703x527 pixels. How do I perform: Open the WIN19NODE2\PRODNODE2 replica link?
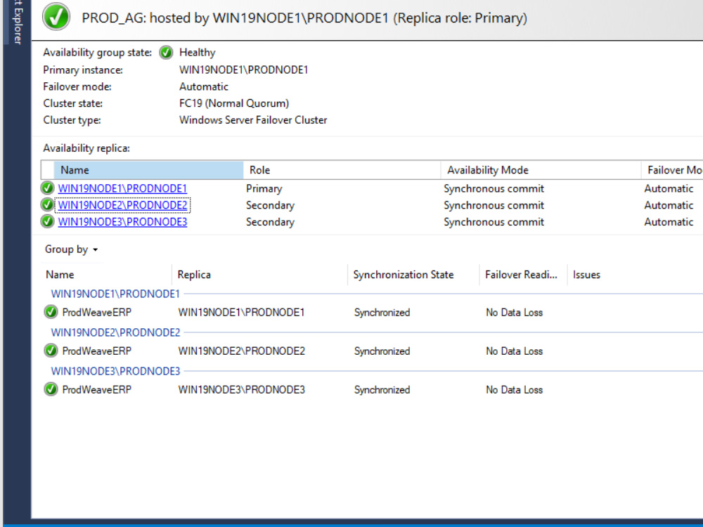122,205
